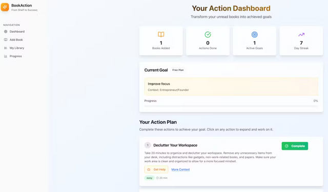Click the Add Book open-book icon
The image size is (328, 192).
tap(6, 40)
